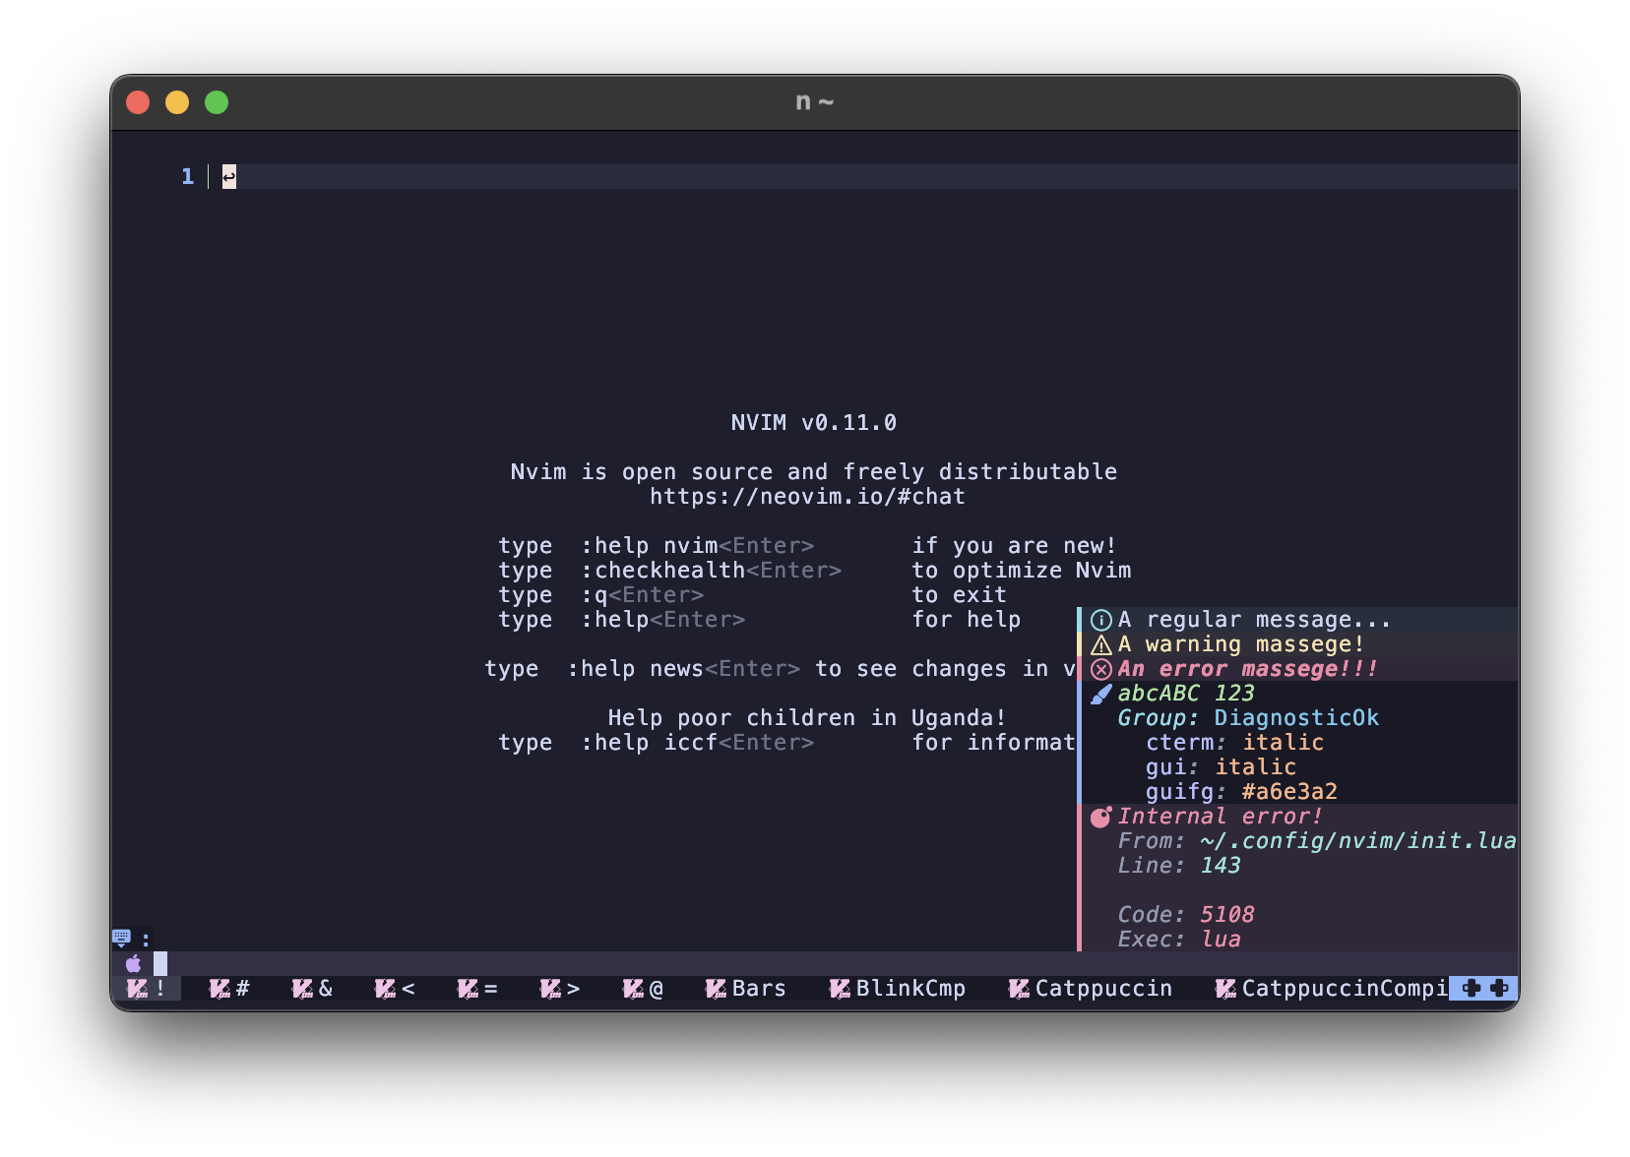Show the 'Bars' buffer tab

click(x=754, y=989)
